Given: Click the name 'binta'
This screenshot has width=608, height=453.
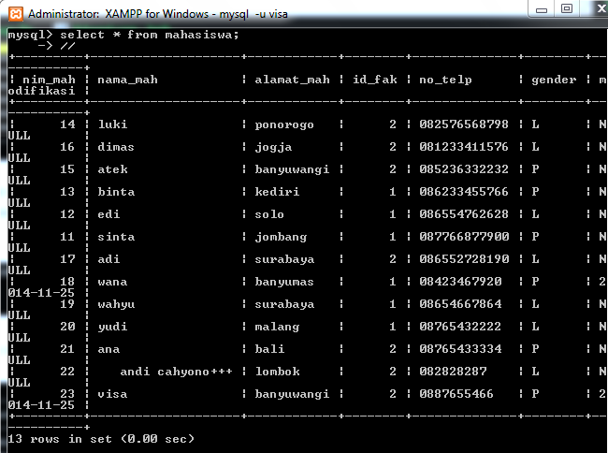Looking at the screenshot, I should (x=116, y=192).
